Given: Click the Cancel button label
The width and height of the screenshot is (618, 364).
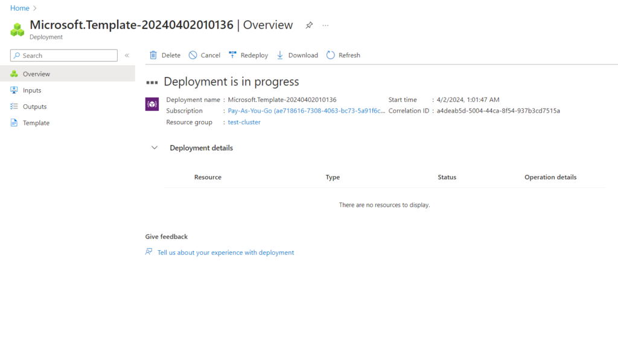Looking at the screenshot, I should tap(211, 55).
